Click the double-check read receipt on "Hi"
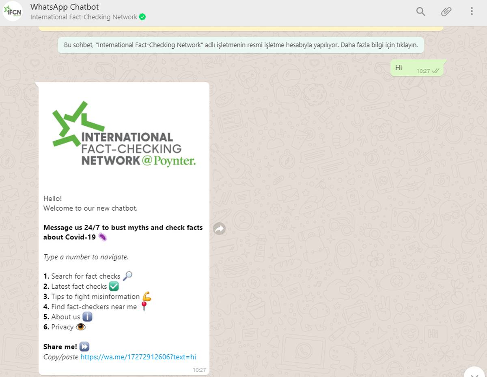The width and height of the screenshot is (487, 377). (436, 71)
